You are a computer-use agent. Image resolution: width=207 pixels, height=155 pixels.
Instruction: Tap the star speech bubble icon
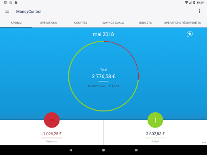click(190, 34)
